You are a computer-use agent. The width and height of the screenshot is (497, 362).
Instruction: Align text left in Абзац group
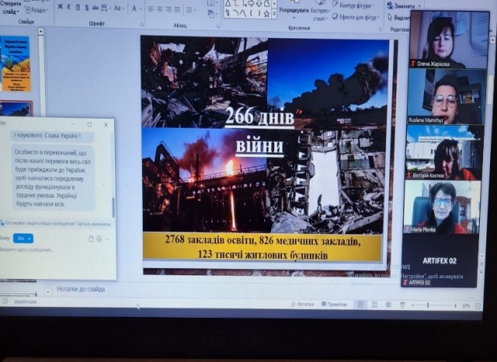pos(151,9)
